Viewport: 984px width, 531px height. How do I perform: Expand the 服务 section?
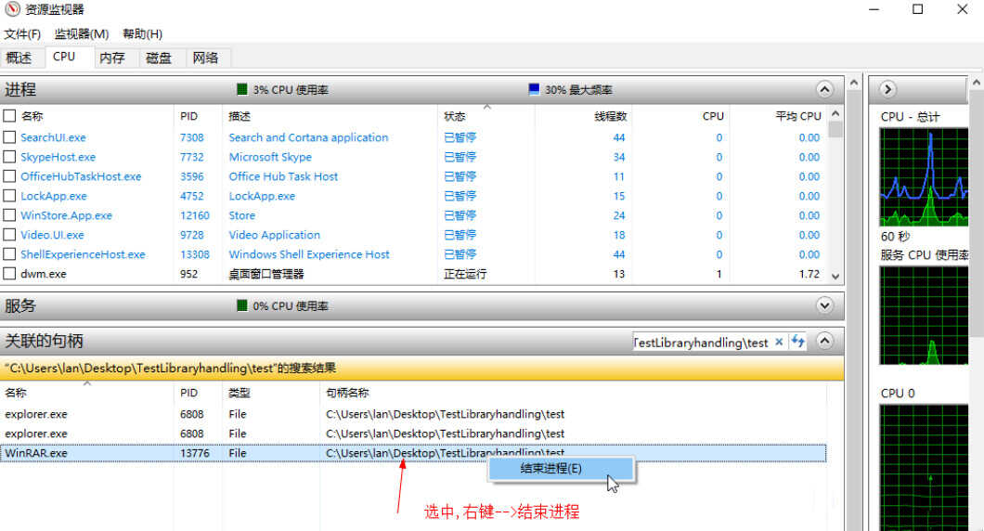pos(824,305)
